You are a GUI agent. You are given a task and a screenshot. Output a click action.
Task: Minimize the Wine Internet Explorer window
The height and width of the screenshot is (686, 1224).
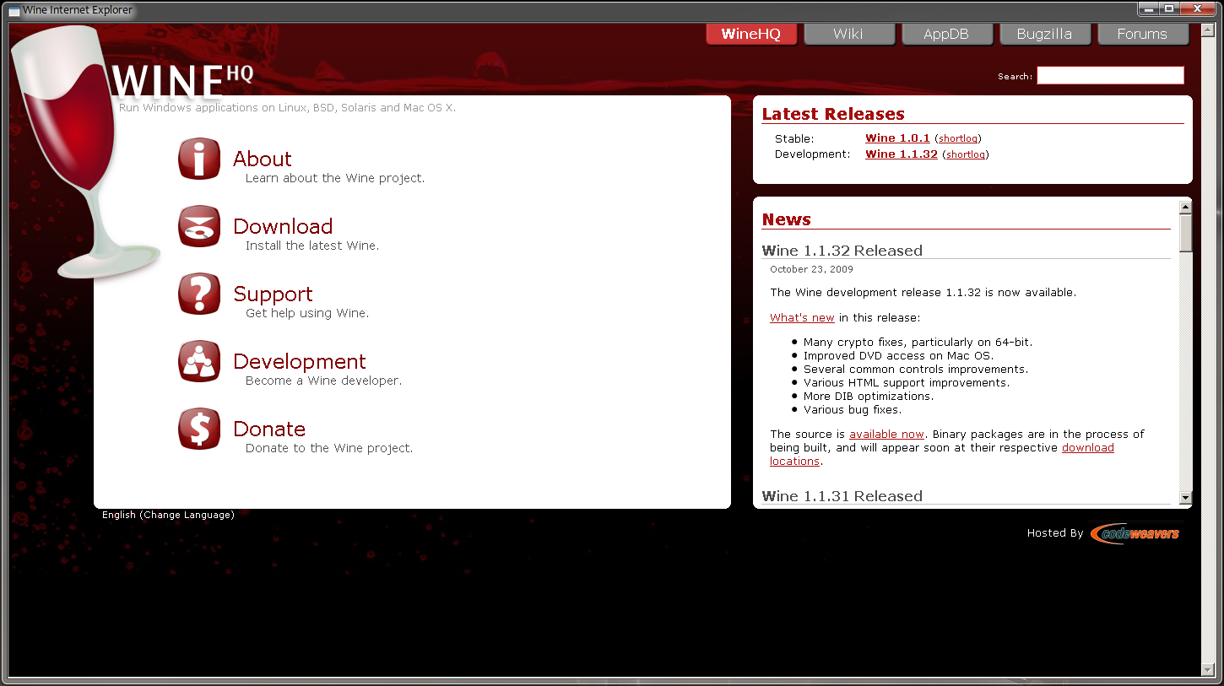coord(1149,9)
